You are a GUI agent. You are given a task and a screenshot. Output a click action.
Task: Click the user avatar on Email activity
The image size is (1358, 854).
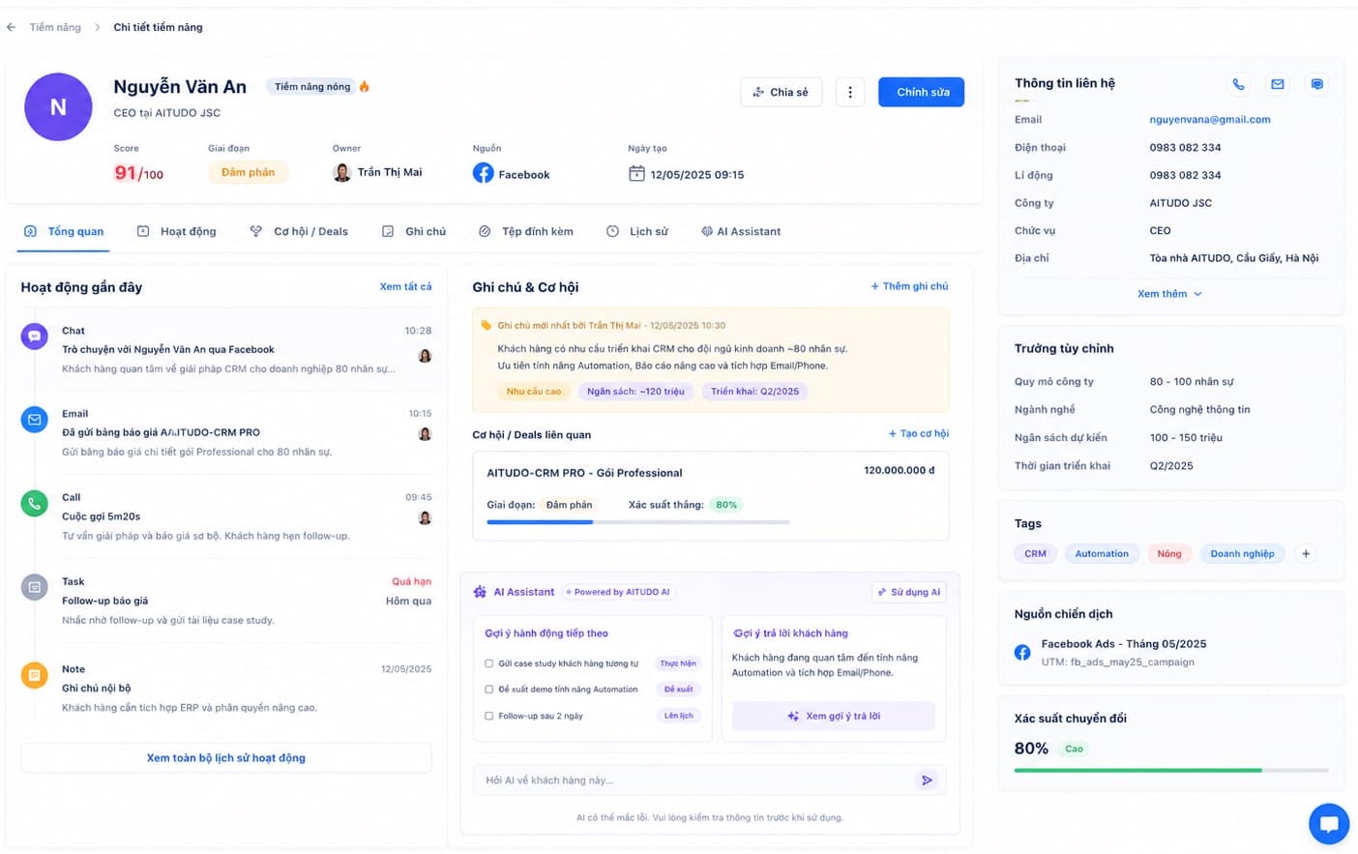click(x=425, y=434)
